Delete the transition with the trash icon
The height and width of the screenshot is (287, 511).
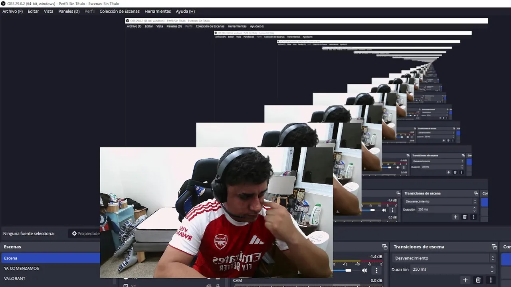[x=478, y=280]
